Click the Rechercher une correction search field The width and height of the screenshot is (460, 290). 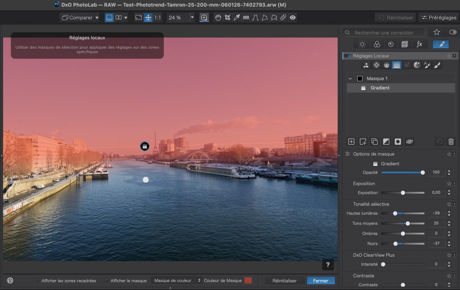pos(384,33)
